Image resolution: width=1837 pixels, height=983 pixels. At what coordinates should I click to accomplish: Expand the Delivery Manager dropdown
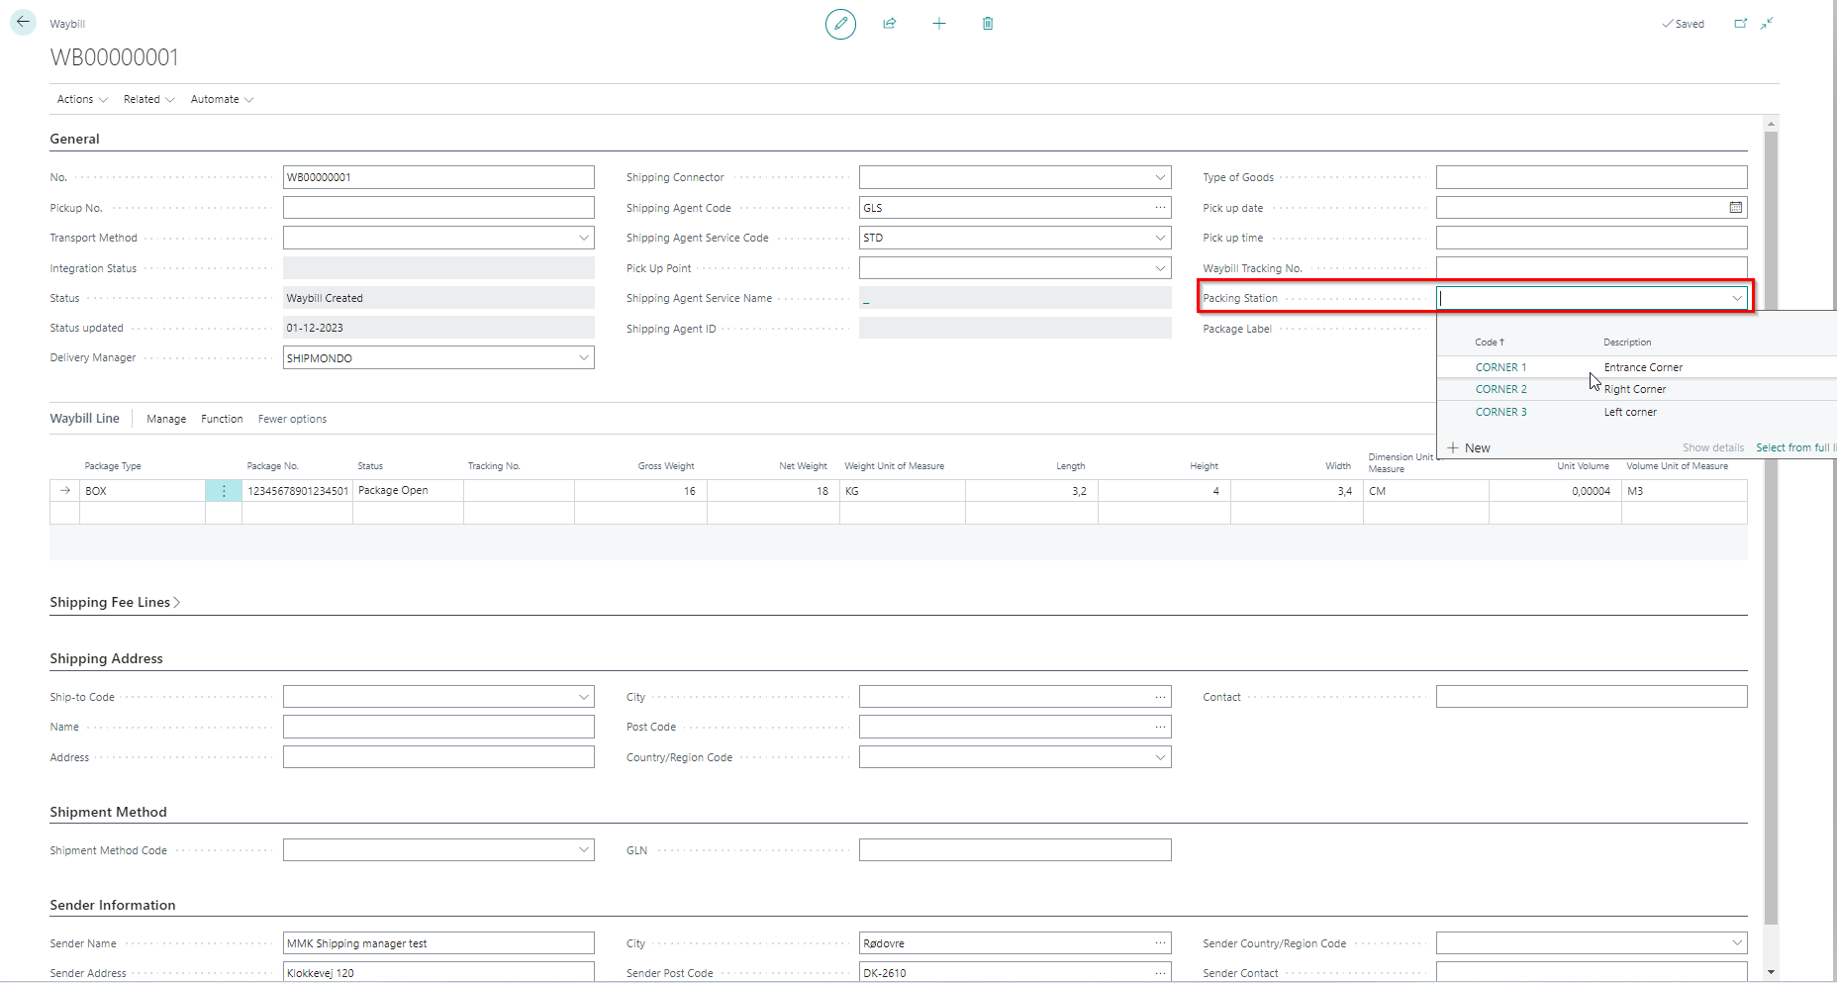[x=584, y=358]
